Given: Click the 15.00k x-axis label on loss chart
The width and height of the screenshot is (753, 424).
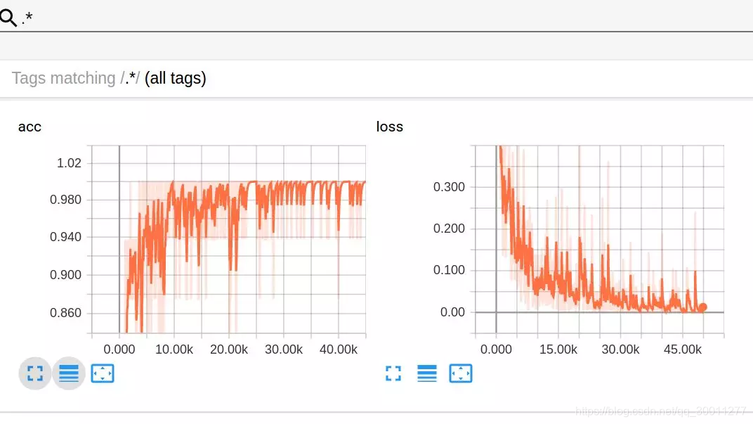Looking at the screenshot, I should (558, 349).
